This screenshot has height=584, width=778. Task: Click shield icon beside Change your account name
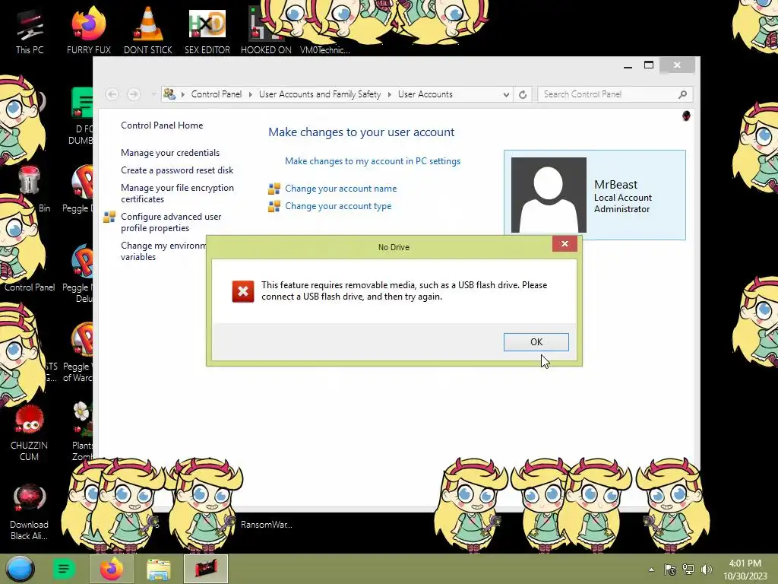(274, 189)
